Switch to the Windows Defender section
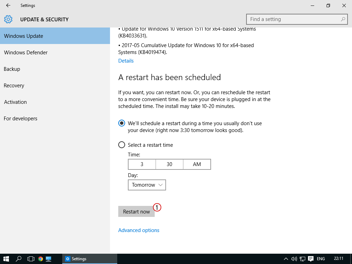The image size is (352, 264). (26, 53)
